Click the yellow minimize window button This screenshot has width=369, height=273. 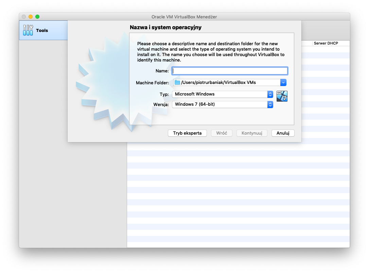click(31, 17)
